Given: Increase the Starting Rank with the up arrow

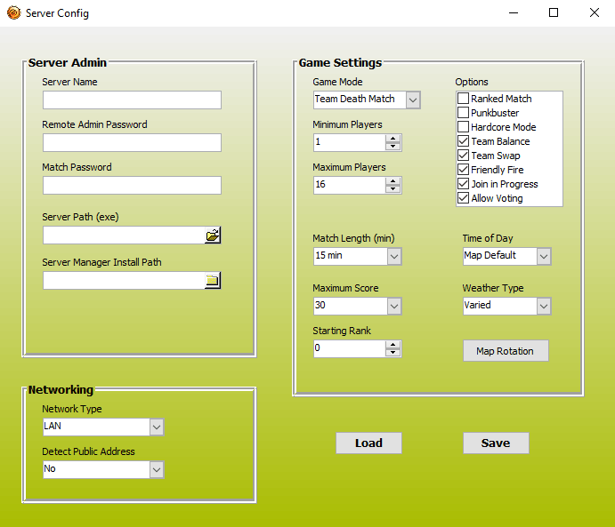Looking at the screenshot, I should pos(393,345).
